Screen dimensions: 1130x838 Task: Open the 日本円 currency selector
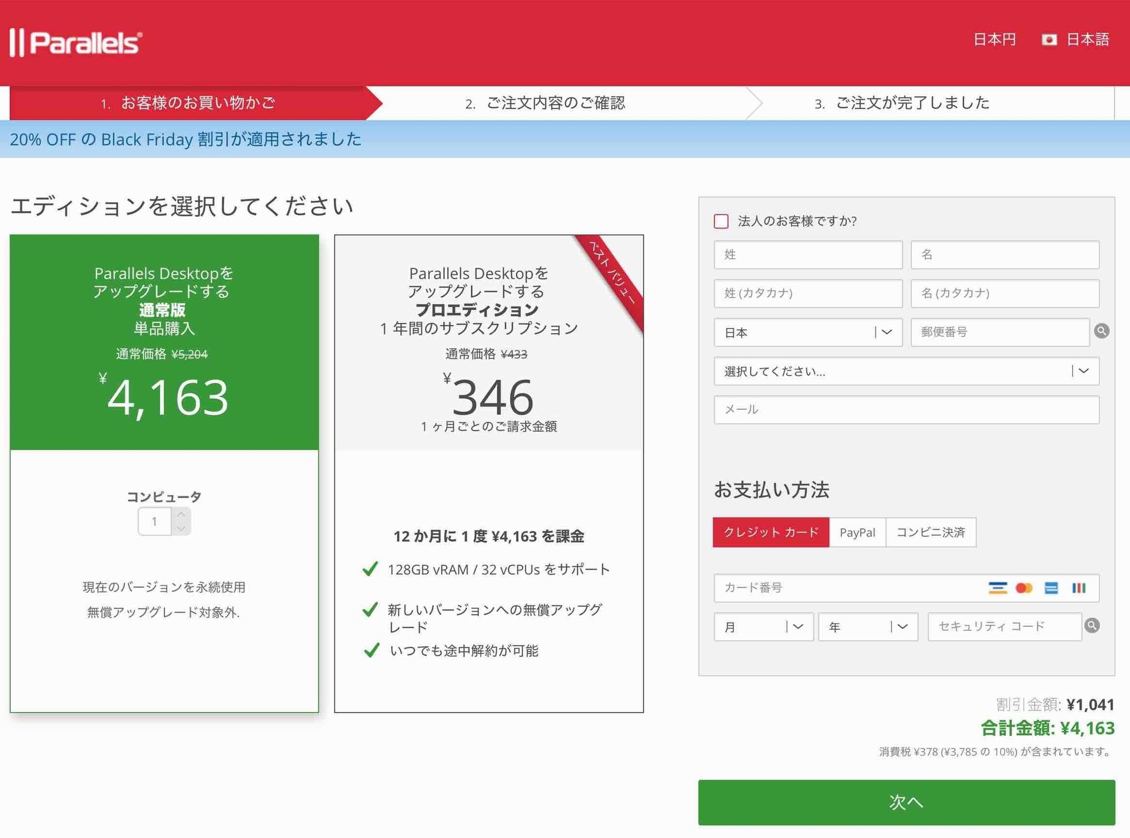click(x=995, y=39)
